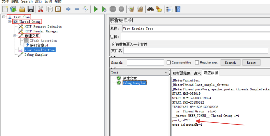Viewport: 270px width, 136px height.
Task: Select HTTP Header Manager element
Action: (41, 31)
